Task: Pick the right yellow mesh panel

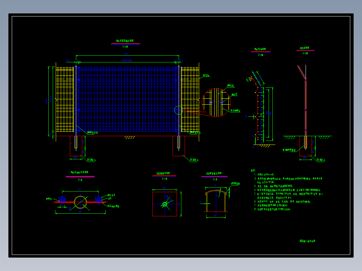Action: (190, 99)
